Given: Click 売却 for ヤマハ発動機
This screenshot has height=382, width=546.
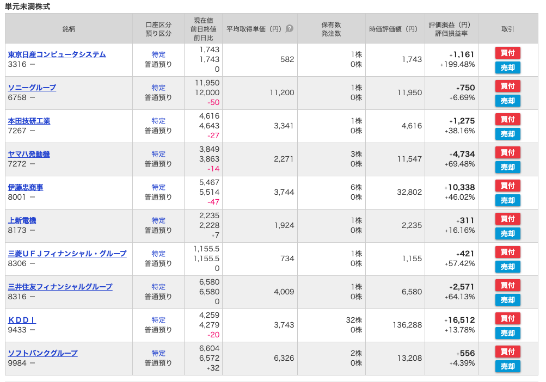Looking at the screenshot, I should pos(508,167).
